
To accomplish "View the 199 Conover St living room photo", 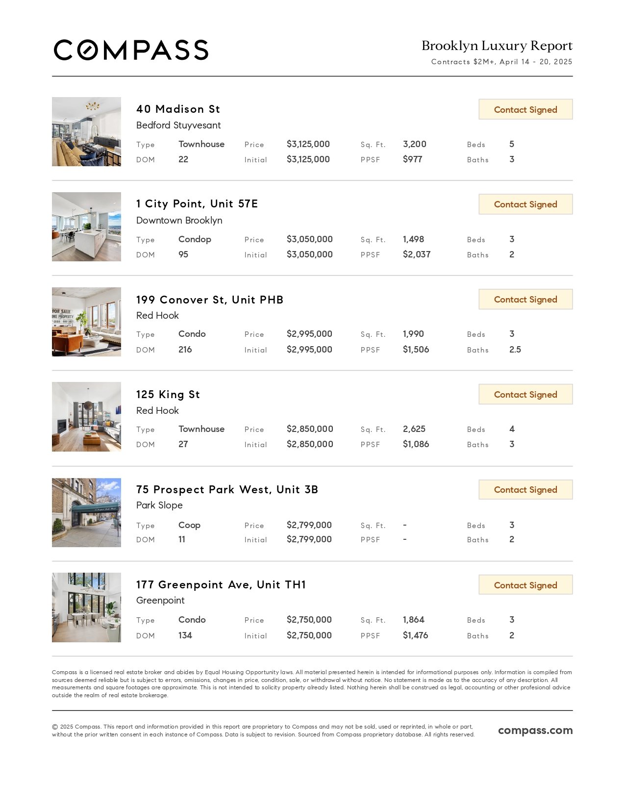I will 86,322.
